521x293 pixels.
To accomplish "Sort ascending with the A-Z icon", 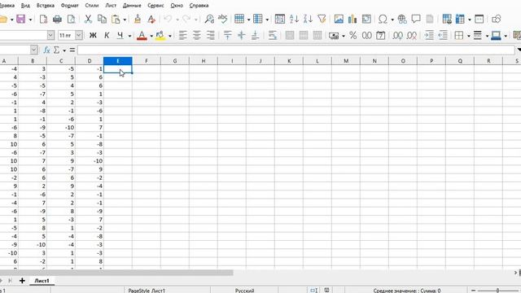I will tap(294, 19).
